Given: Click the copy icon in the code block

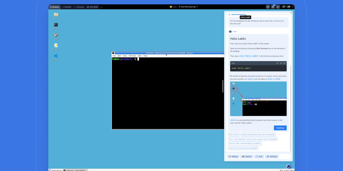Looking at the screenshot, I should point(284,63).
